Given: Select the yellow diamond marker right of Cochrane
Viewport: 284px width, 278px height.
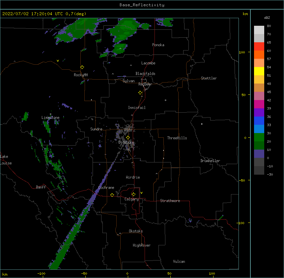Looking at the screenshot, I should 112,195.
